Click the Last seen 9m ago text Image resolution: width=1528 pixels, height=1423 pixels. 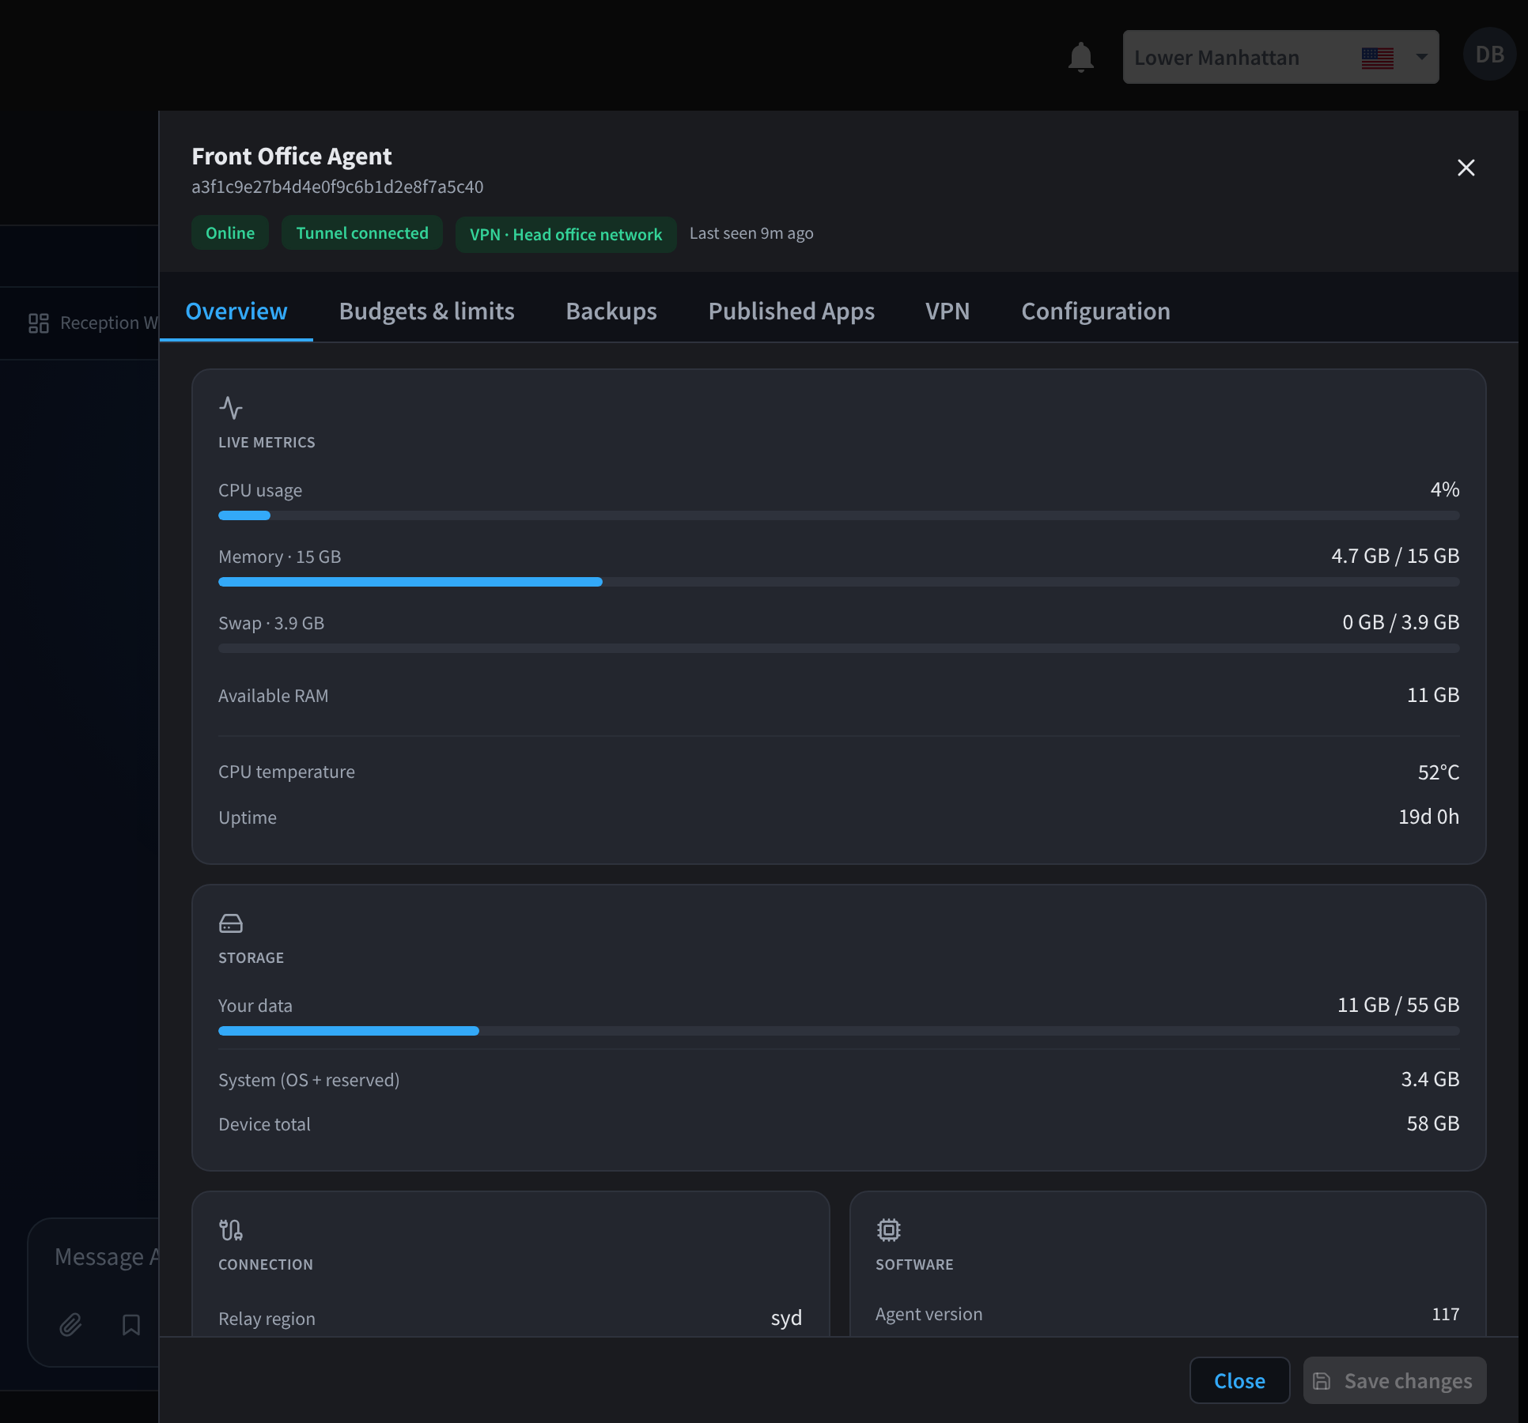pyautogui.click(x=751, y=234)
